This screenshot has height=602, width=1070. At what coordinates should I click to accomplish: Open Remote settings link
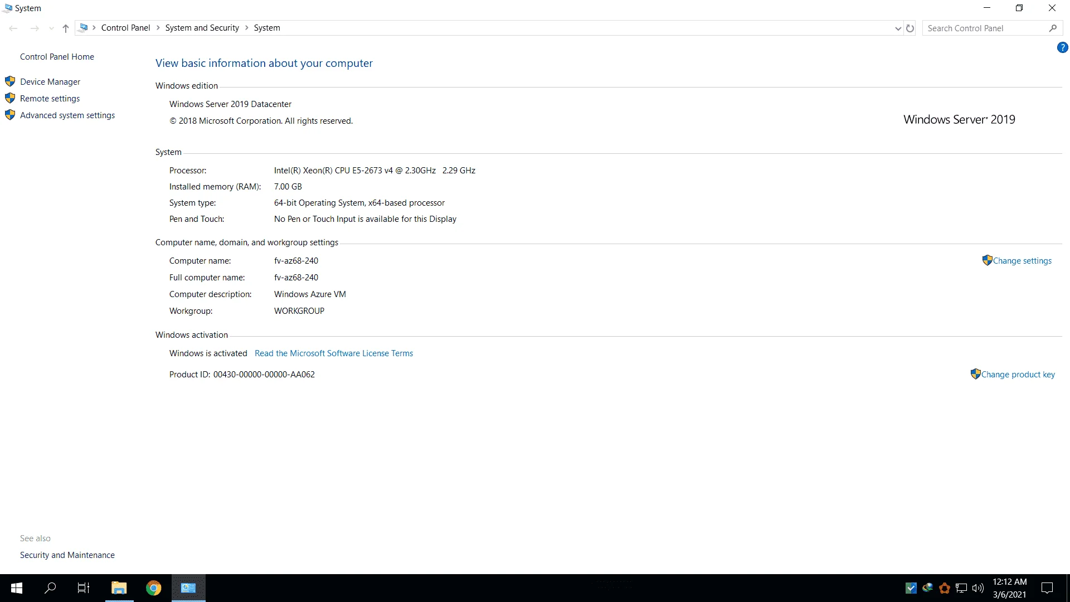[50, 99]
